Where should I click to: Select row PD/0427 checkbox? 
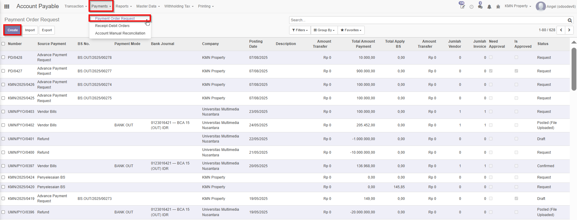[3, 71]
